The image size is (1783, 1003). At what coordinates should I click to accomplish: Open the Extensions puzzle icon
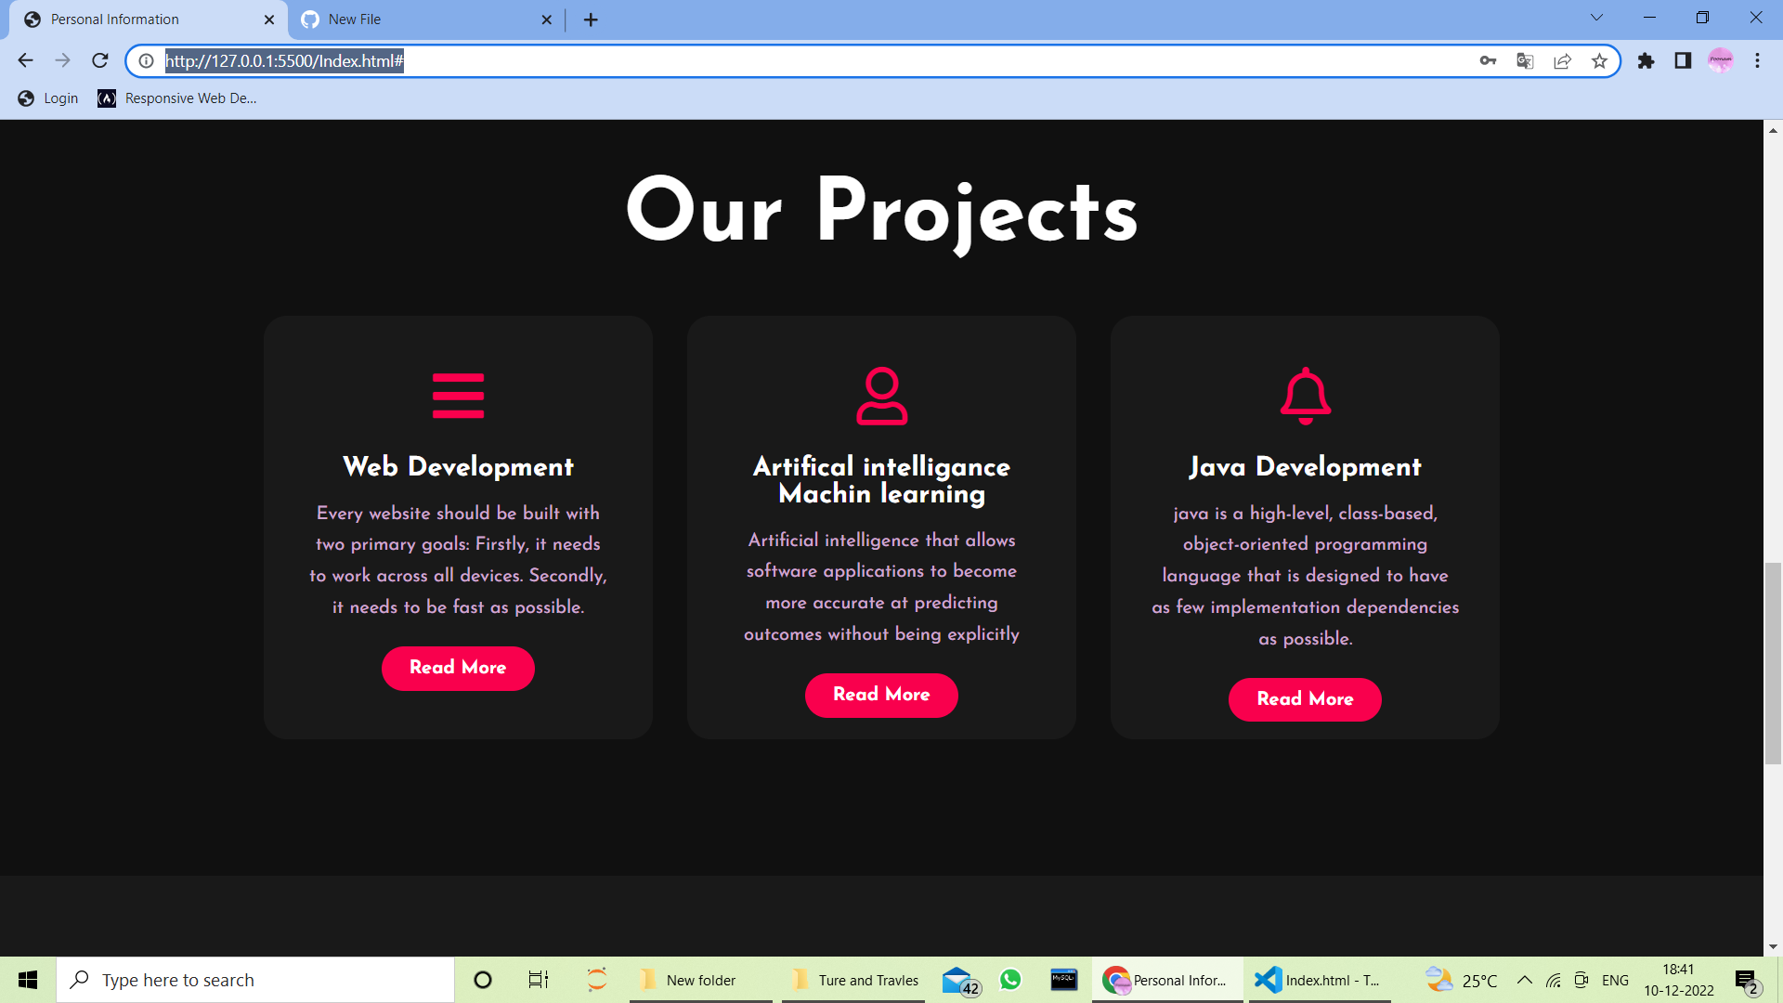point(1645,60)
